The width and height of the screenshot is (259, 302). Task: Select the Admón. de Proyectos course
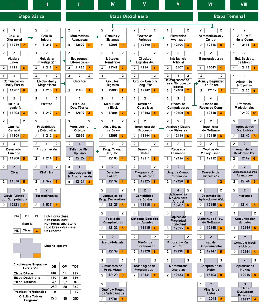click(244, 83)
